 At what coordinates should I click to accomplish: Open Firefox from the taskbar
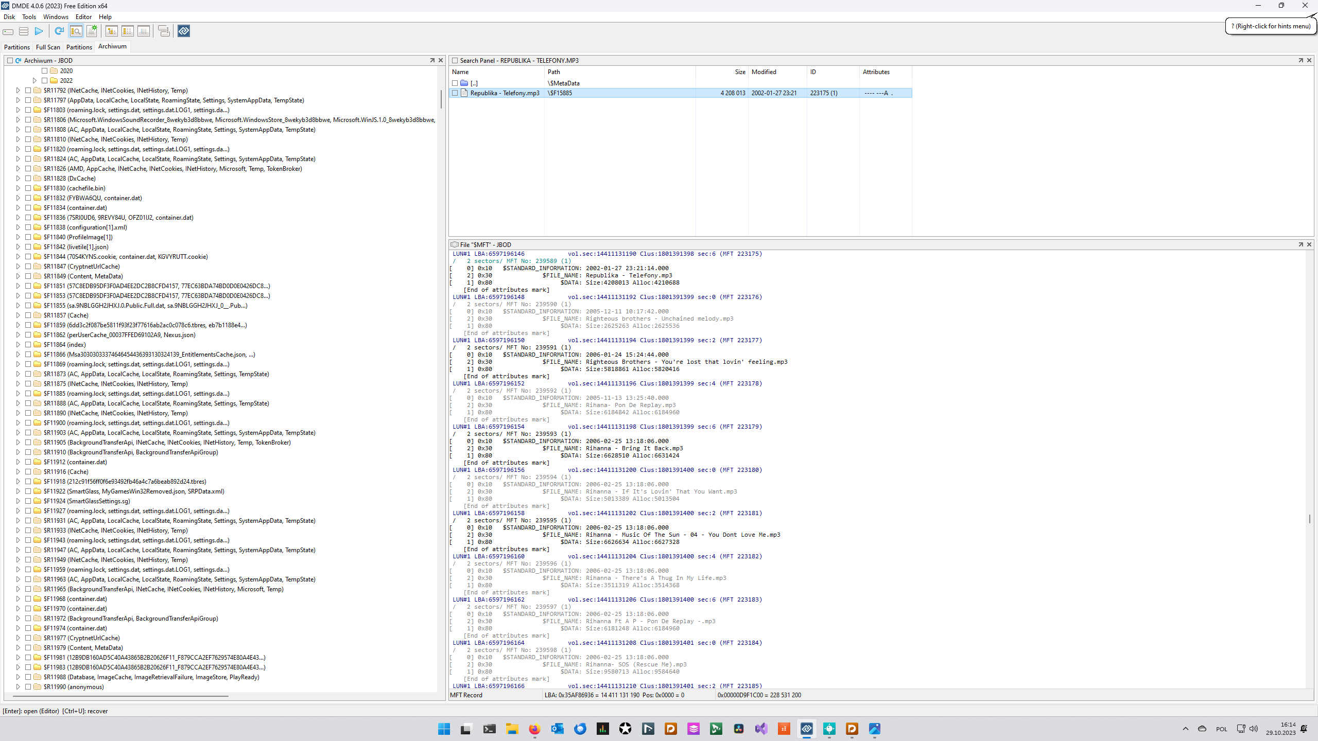pos(534,729)
